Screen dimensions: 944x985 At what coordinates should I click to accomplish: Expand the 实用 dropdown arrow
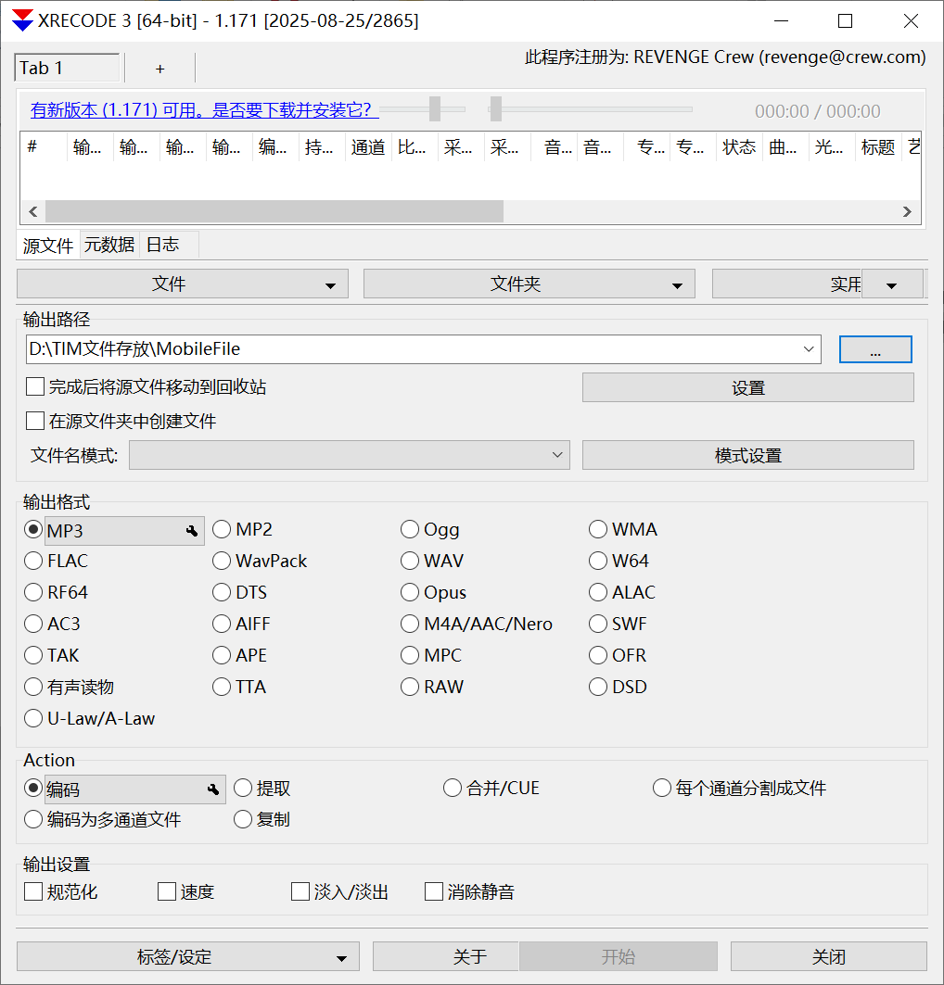pyautogui.click(x=891, y=284)
